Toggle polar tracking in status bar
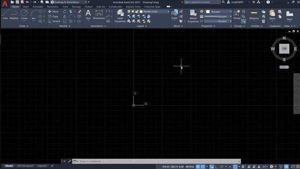The image size is (300, 169). pyautogui.click(x=222, y=167)
